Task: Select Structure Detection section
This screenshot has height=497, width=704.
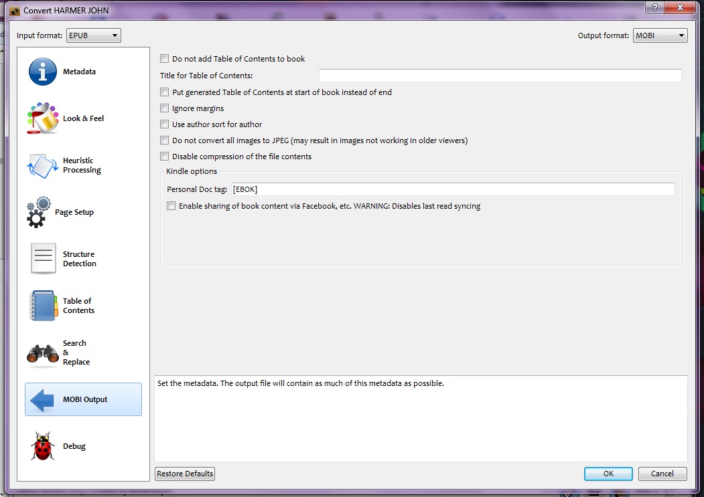Action: pos(80,259)
